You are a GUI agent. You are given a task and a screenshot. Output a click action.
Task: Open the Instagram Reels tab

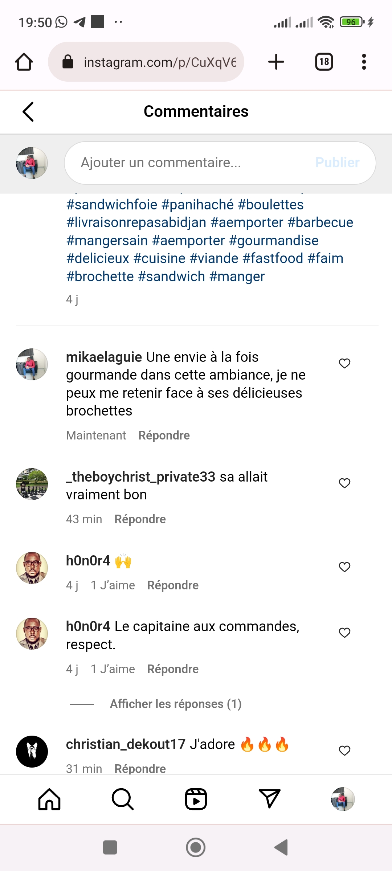196,799
